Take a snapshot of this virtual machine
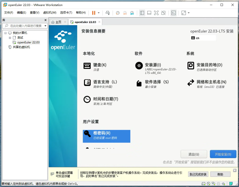The width and height of the screenshot is (239, 187). [x=118, y=13]
